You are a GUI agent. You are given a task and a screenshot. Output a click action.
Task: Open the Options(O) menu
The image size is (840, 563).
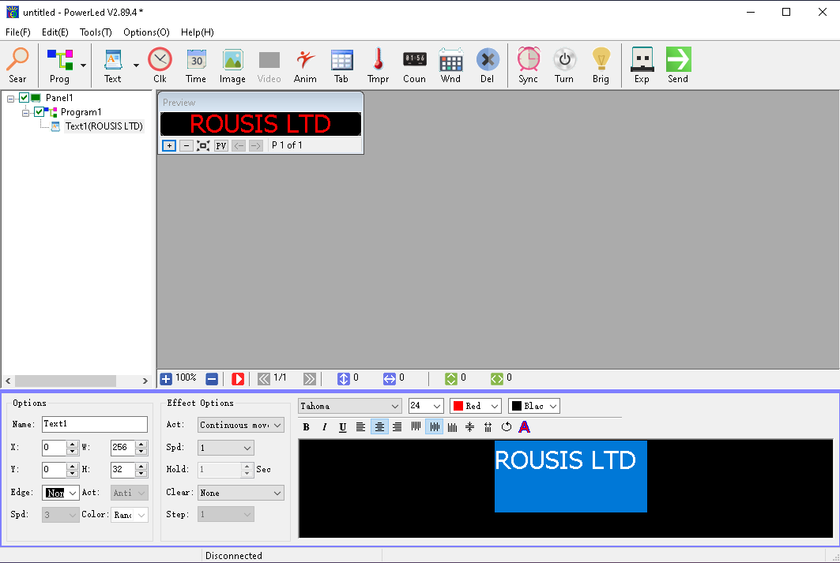[146, 32]
